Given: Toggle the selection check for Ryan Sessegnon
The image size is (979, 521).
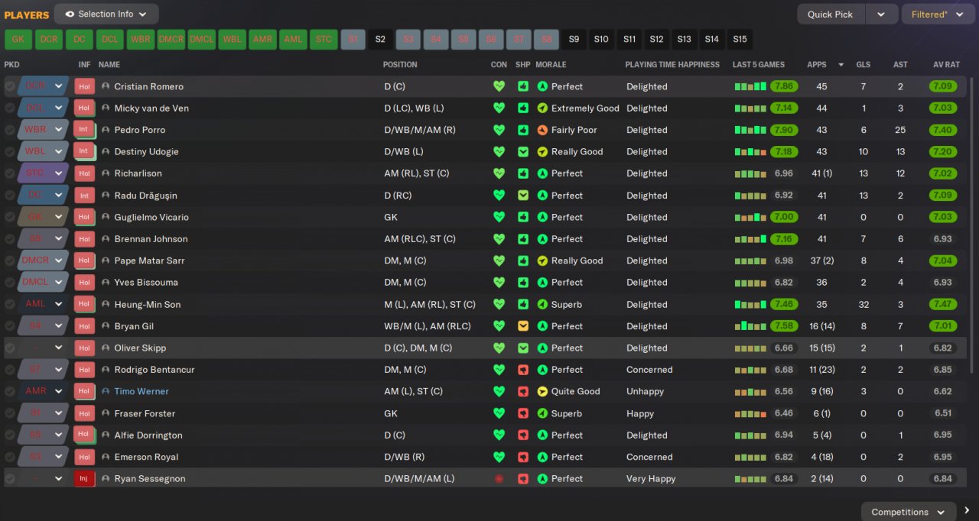Looking at the screenshot, I should [x=10, y=479].
